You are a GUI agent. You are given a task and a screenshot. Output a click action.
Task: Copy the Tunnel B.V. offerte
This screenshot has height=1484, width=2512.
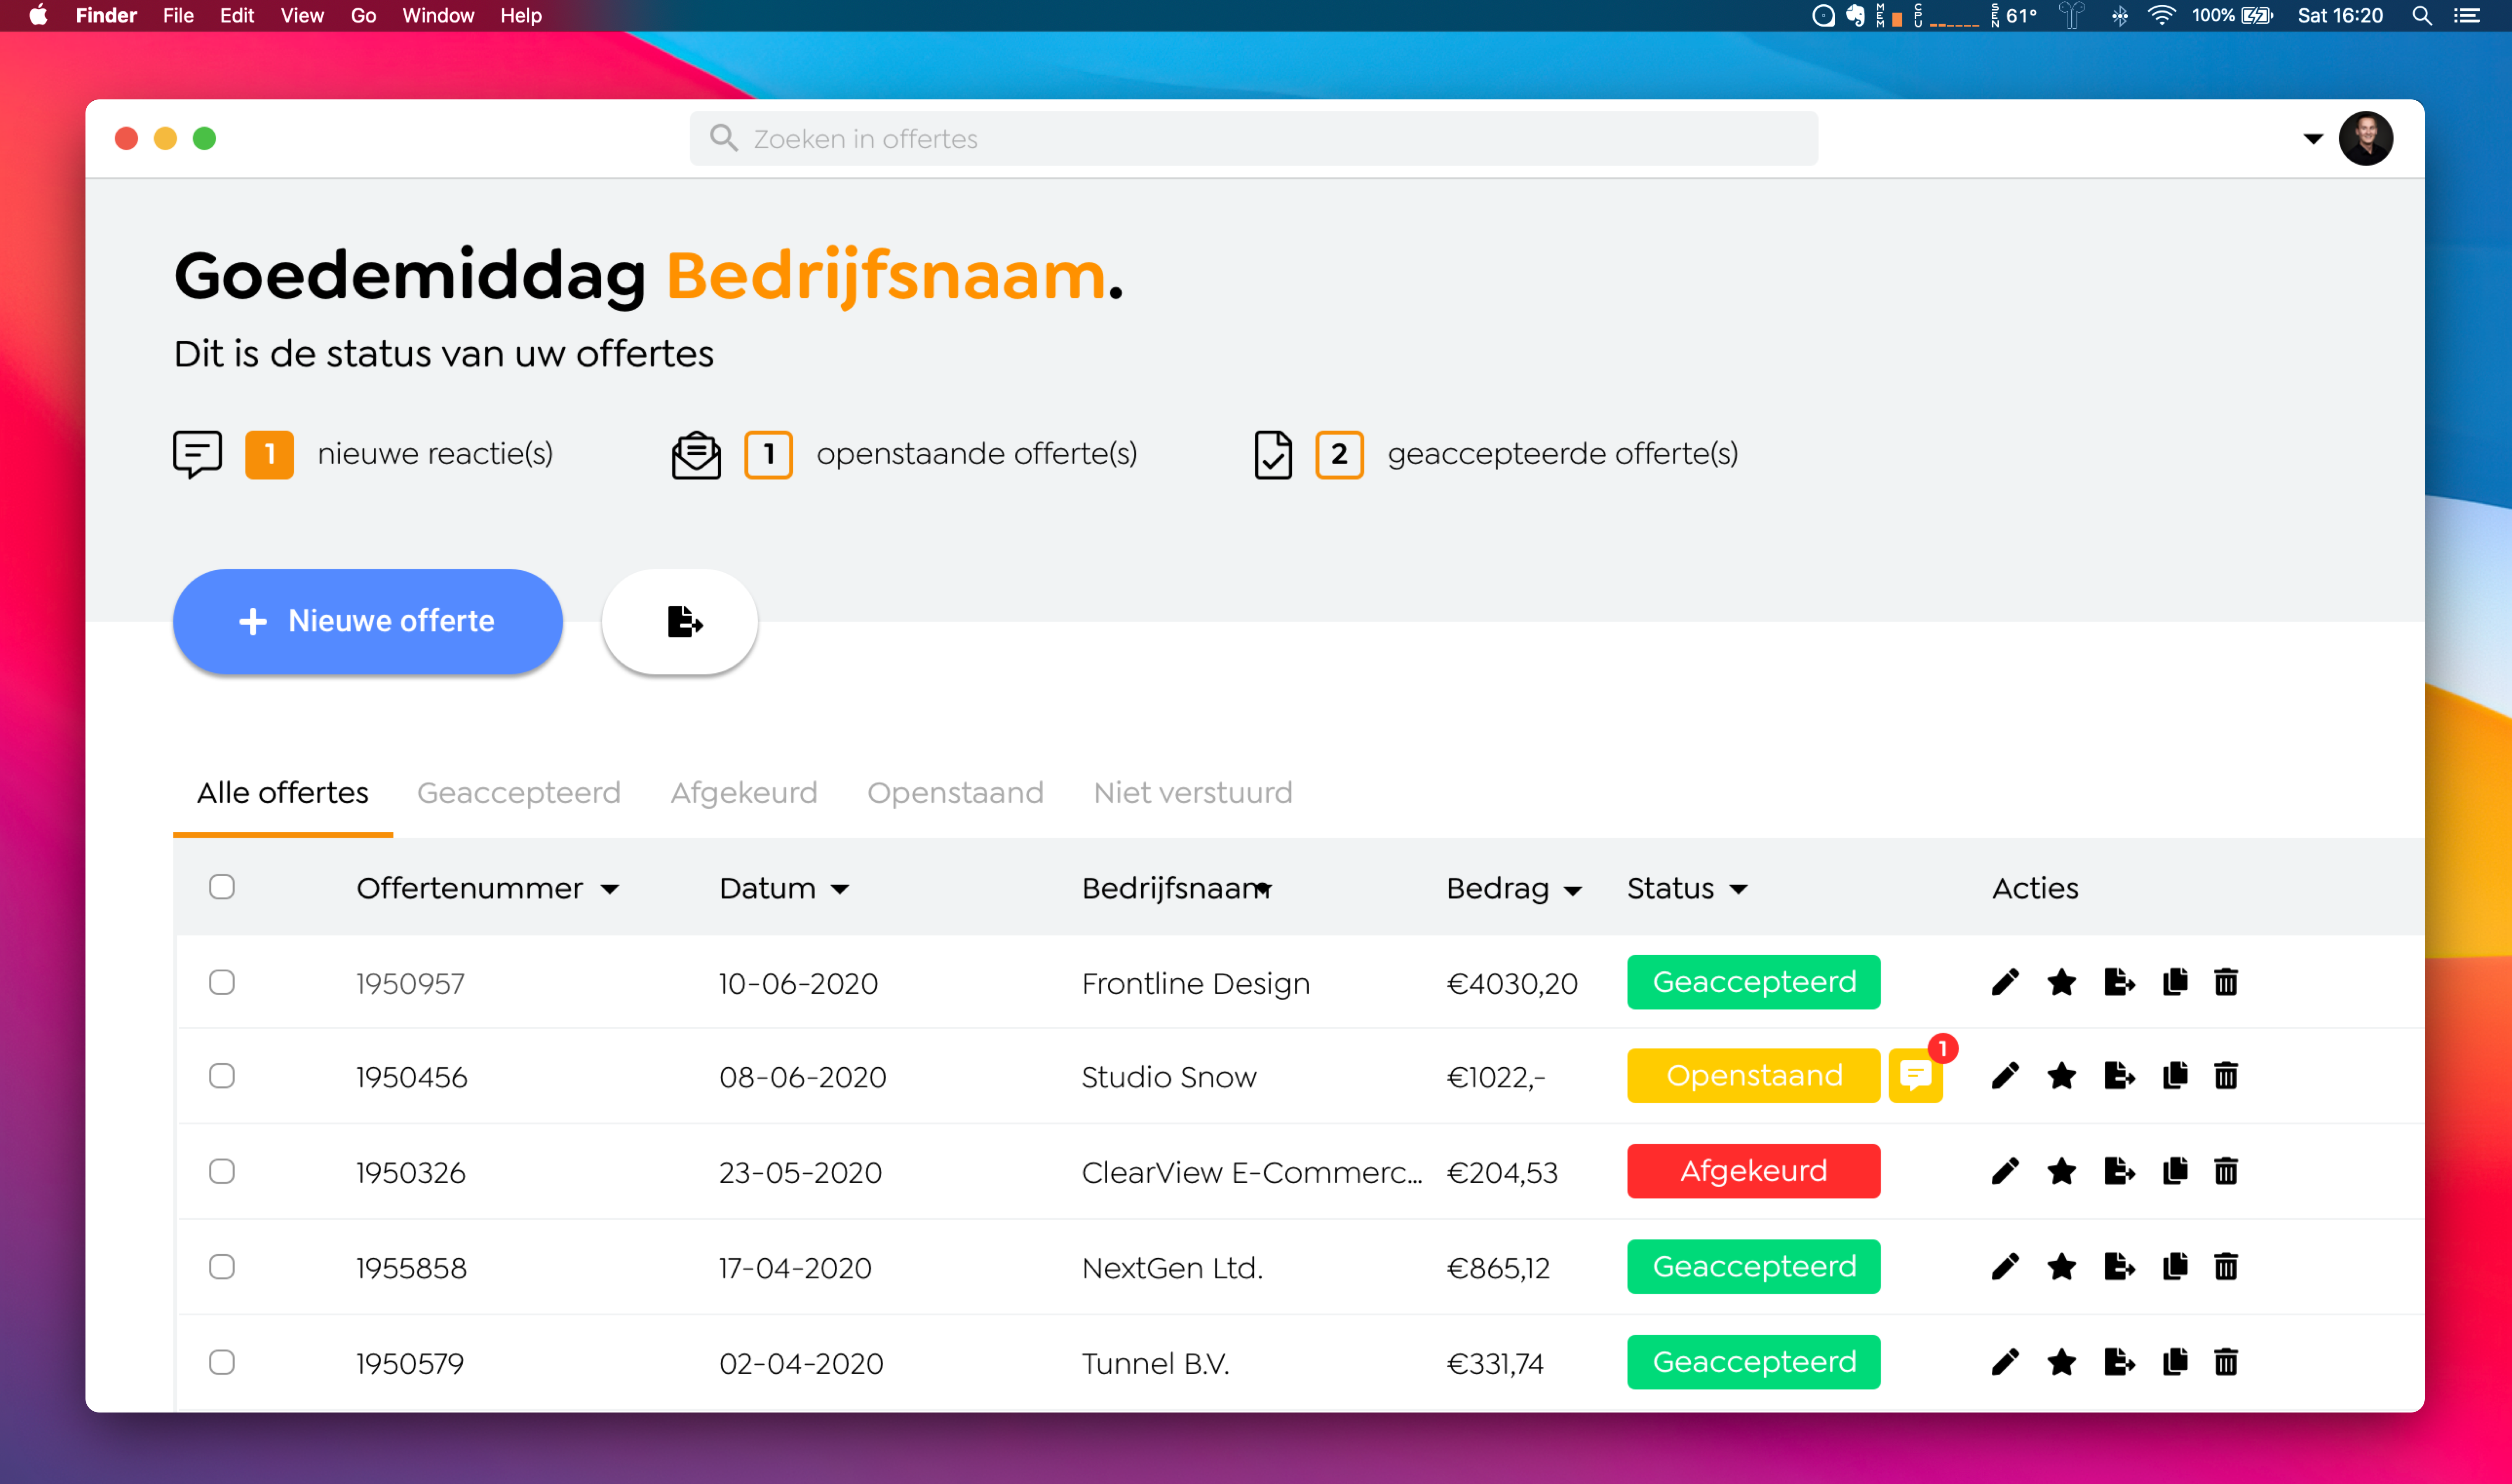pyautogui.click(x=2175, y=1362)
